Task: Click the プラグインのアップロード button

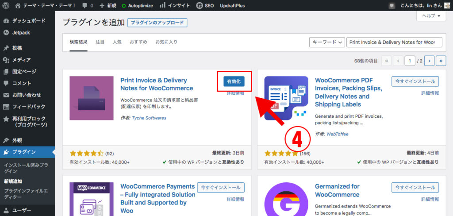Action: (157, 23)
